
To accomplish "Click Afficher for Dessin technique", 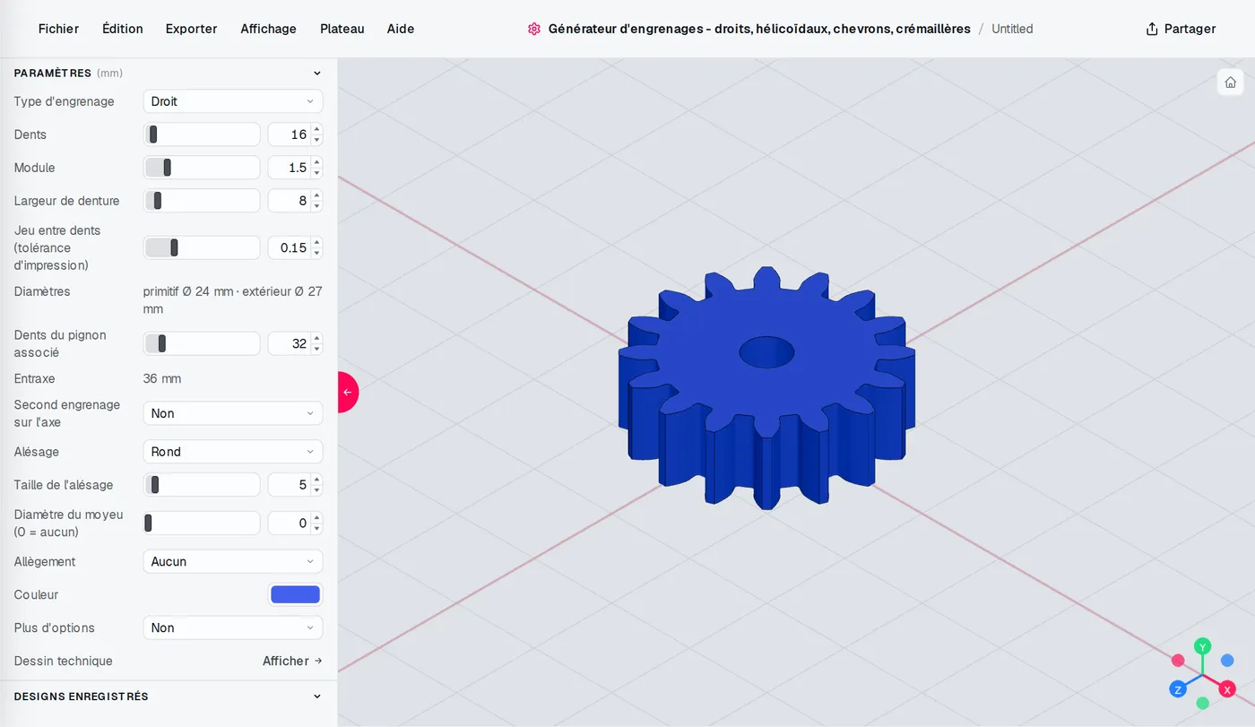I will 292,662.
